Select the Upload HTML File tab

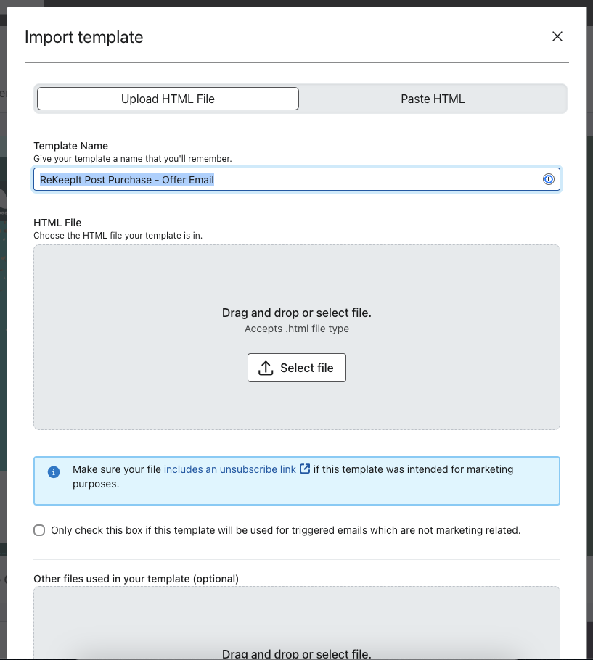point(167,99)
